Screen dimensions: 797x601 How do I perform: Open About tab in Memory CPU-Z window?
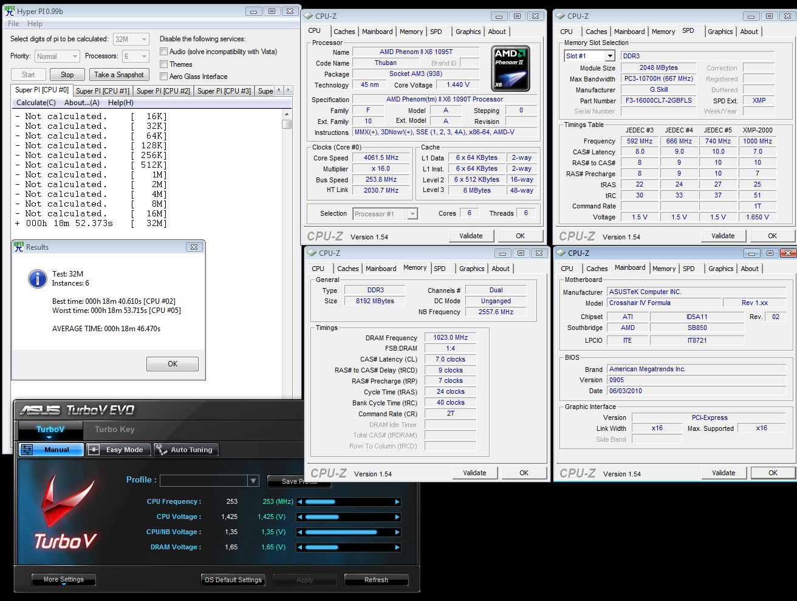click(501, 269)
